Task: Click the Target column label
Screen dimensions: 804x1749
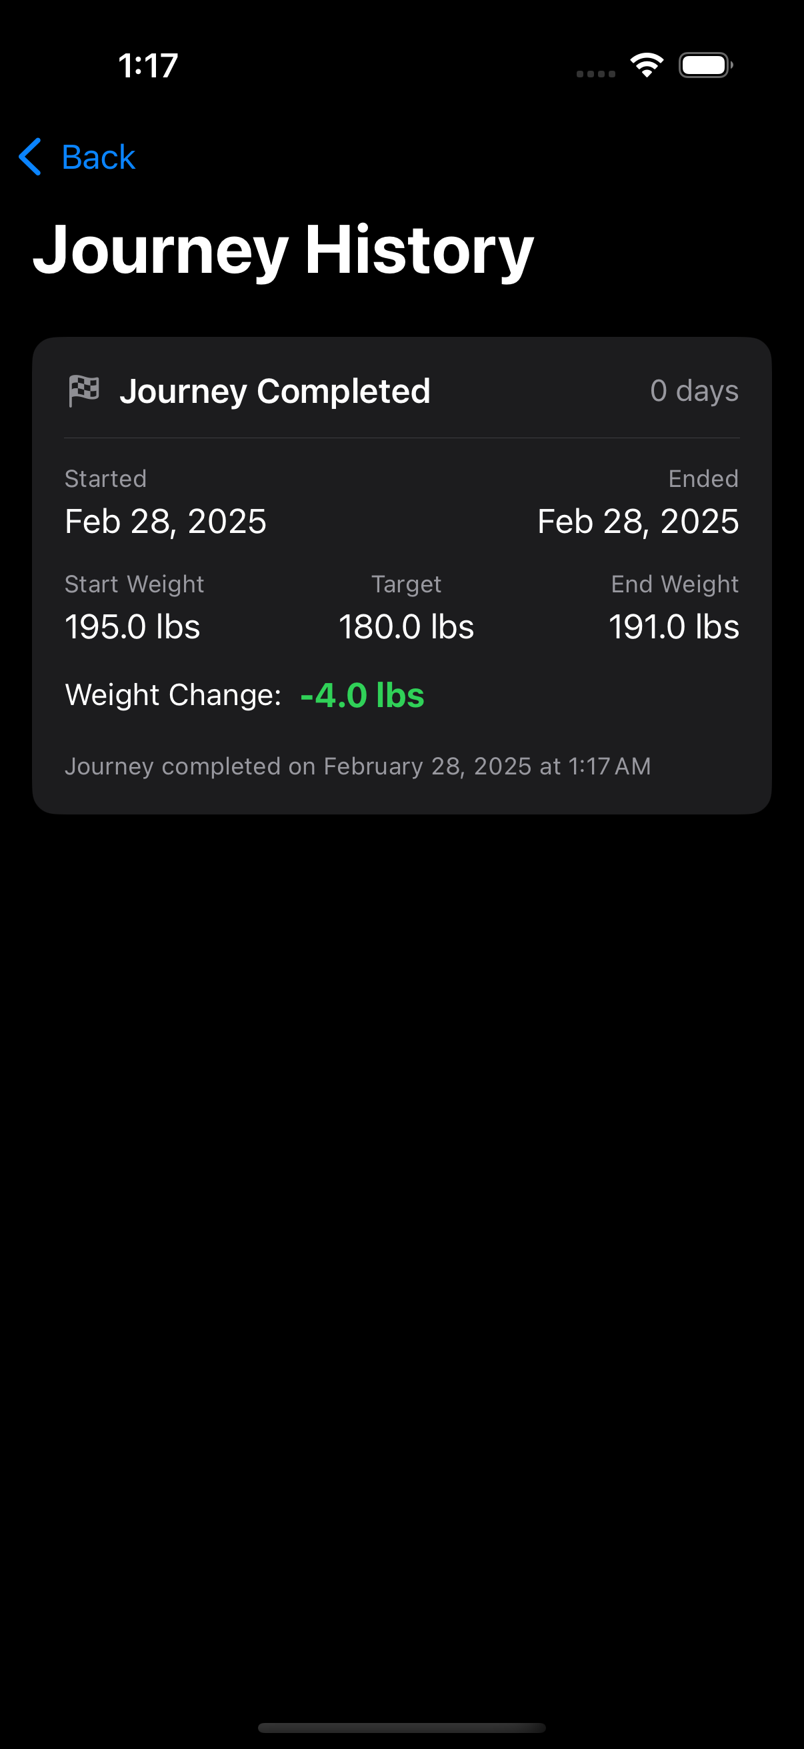Action: (x=406, y=584)
